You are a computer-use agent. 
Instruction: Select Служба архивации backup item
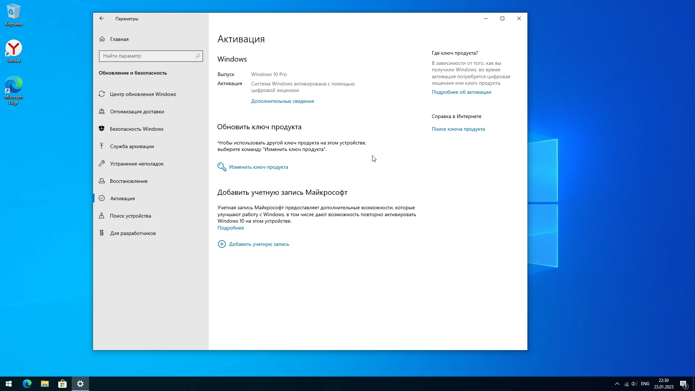coord(132,146)
